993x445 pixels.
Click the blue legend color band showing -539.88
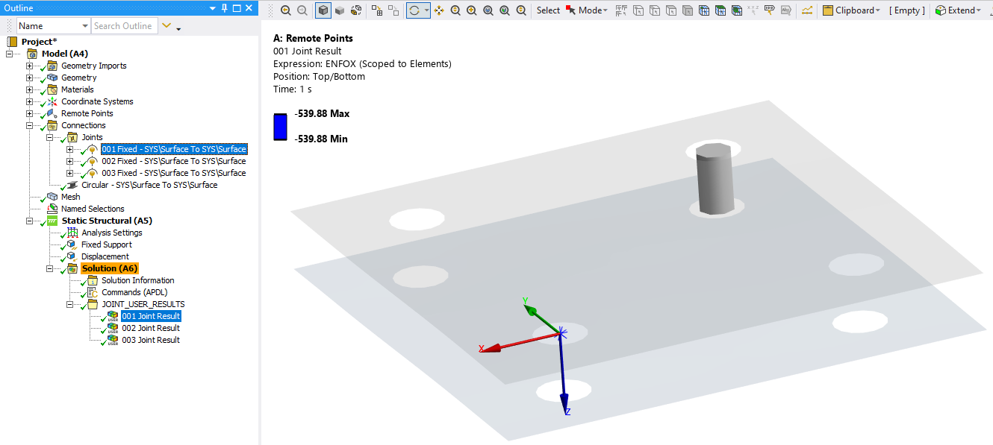(279, 126)
